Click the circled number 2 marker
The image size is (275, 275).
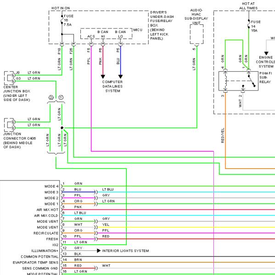(51, 97)
